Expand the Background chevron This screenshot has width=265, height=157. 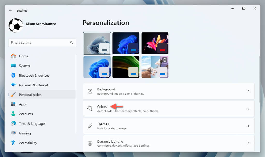pos(248,91)
